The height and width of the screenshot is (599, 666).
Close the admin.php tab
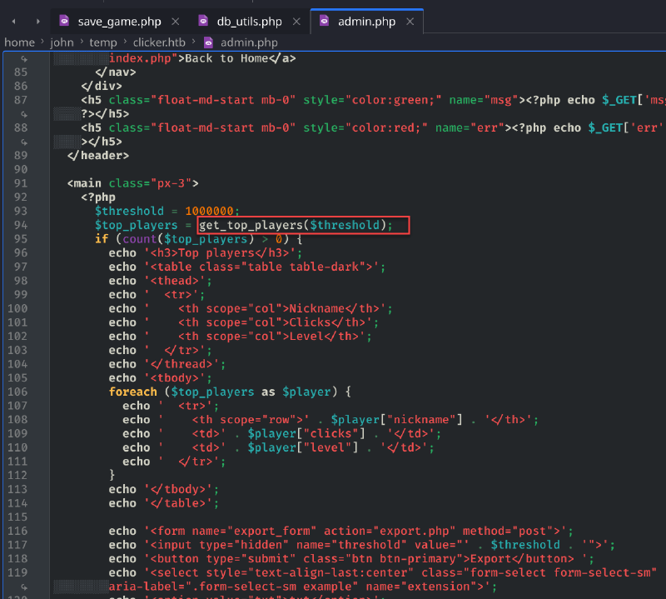[x=410, y=22]
